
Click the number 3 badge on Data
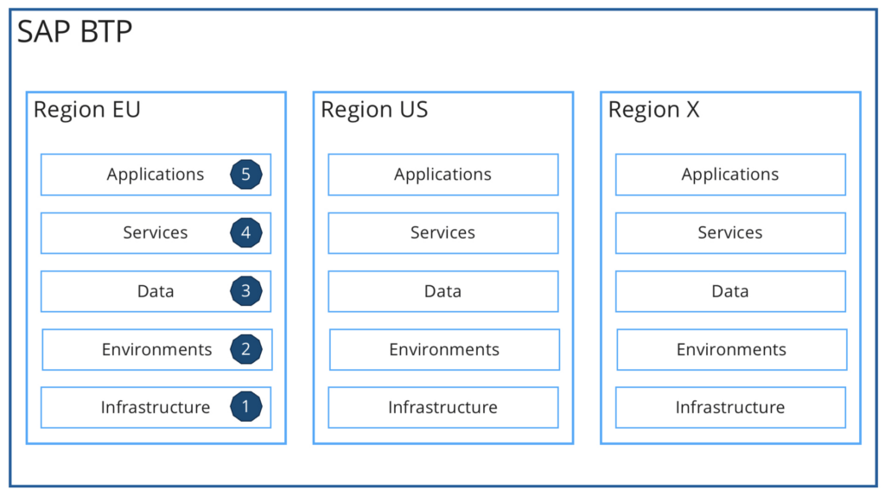(x=245, y=291)
